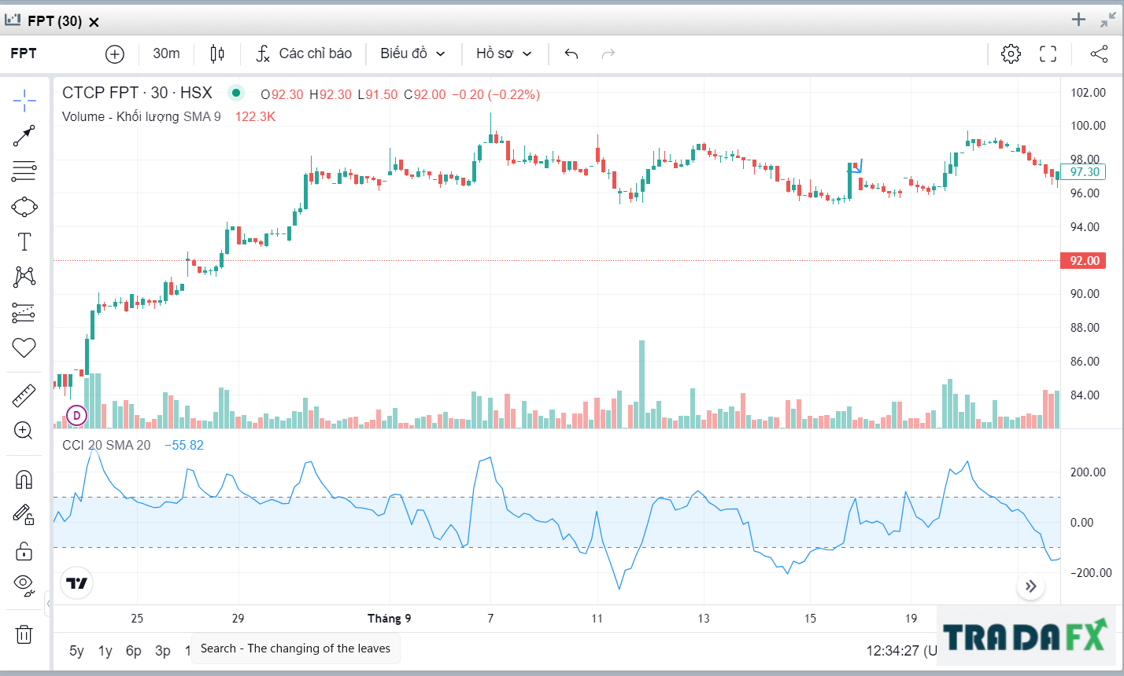The width and height of the screenshot is (1124, 676).
Task: Enter fullscreen chart mode
Action: (1048, 53)
